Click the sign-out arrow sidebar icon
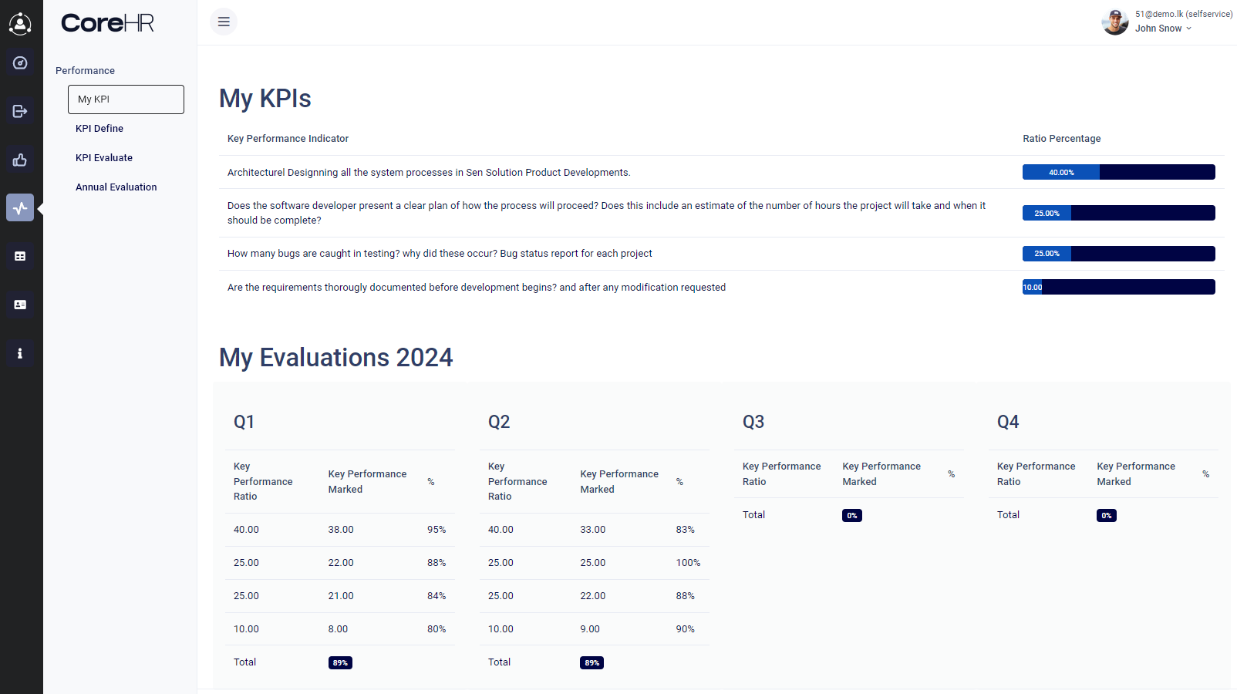 (x=20, y=112)
